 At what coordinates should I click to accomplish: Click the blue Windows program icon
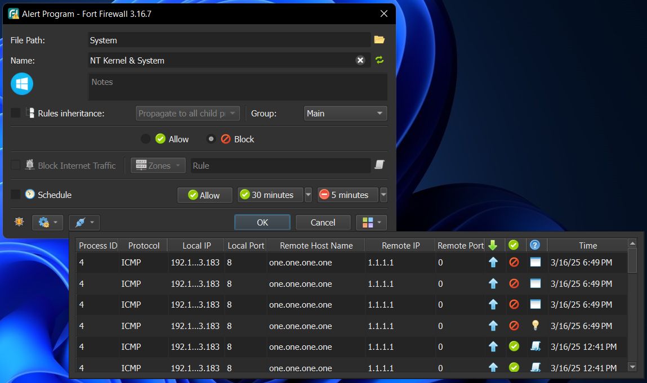pos(22,84)
